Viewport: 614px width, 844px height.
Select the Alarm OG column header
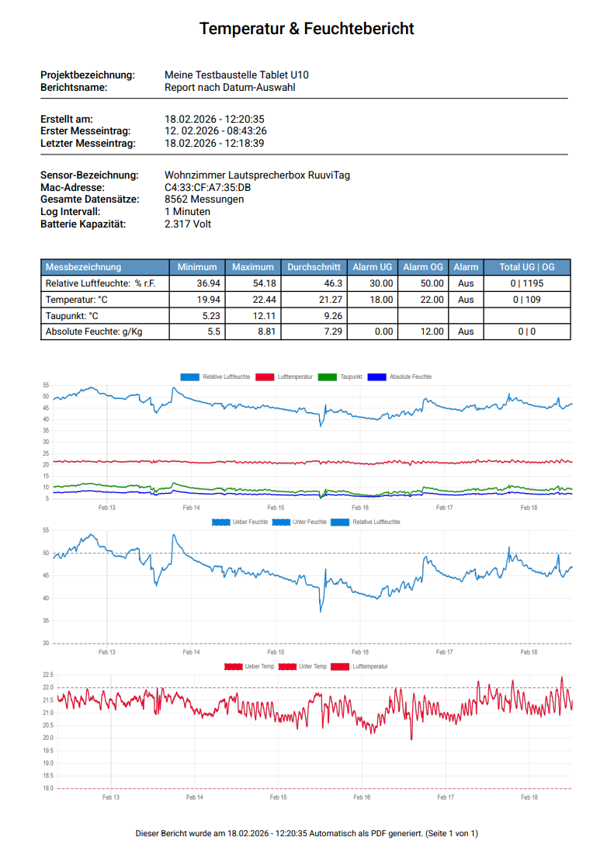[423, 267]
